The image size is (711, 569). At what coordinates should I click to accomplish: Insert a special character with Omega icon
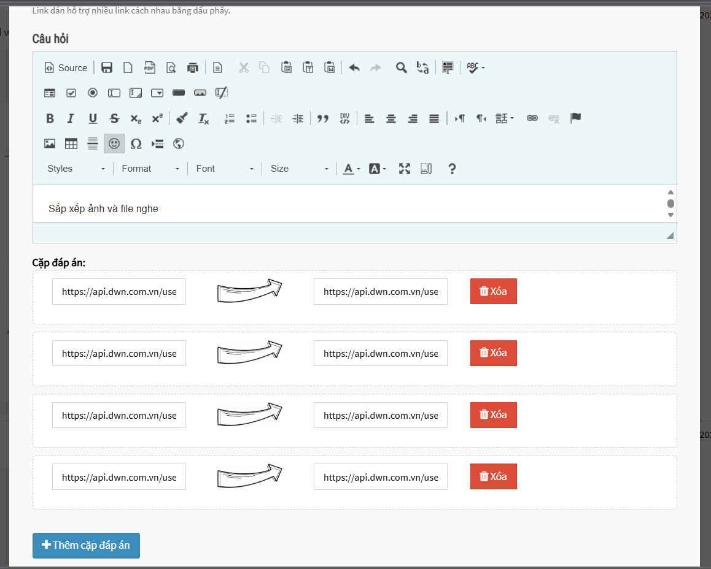[136, 144]
